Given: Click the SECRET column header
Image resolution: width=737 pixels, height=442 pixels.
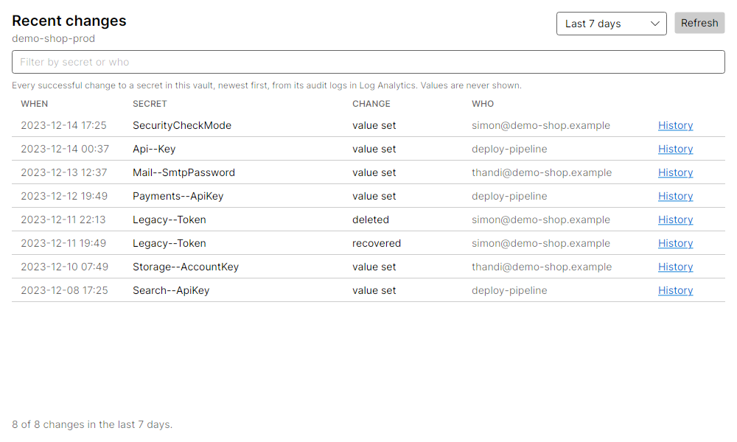Looking at the screenshot, I should coord(150,104).
